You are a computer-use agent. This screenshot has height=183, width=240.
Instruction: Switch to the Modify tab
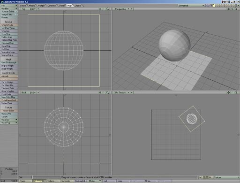[32, 6]
